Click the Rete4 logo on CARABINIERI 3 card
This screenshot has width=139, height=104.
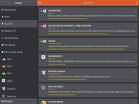(x=43, y=57)
